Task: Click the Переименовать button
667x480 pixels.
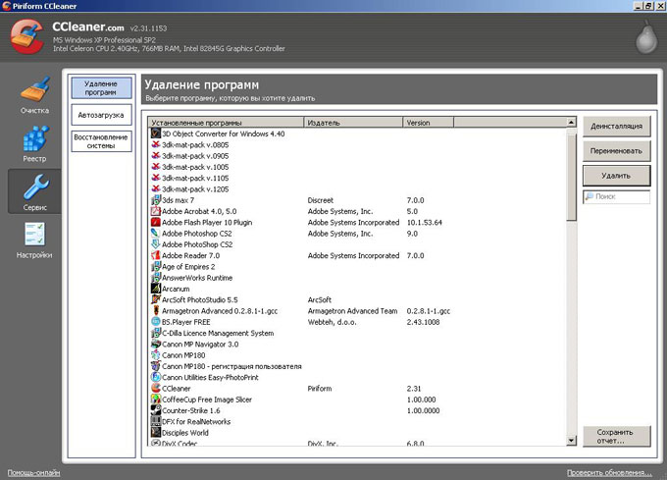Action: [x=616, y=151]
